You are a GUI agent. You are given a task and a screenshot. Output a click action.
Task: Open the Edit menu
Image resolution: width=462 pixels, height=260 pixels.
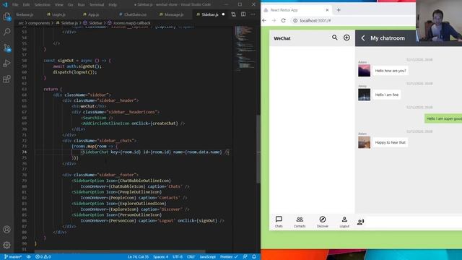pyautogui.click(x=26, y=5)
